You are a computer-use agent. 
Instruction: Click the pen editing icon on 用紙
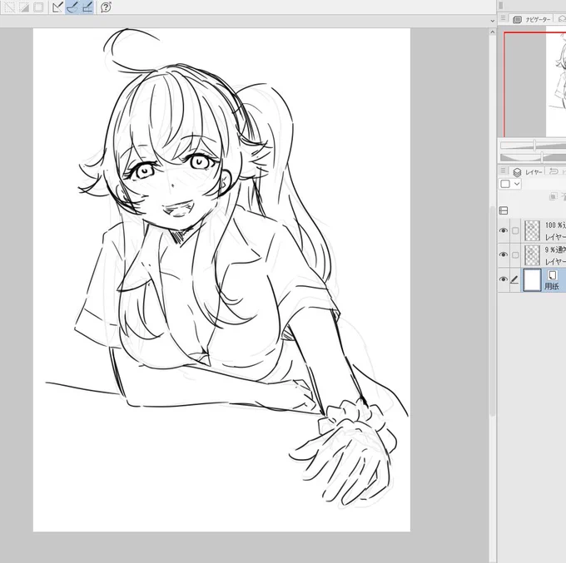514,279
